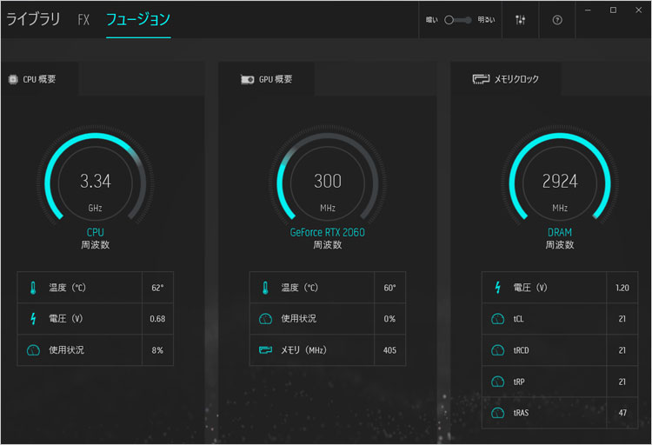Click the DRAM voltage value 1.20
This screenshot has width=652, height=445.
click(x=622, y=288)
